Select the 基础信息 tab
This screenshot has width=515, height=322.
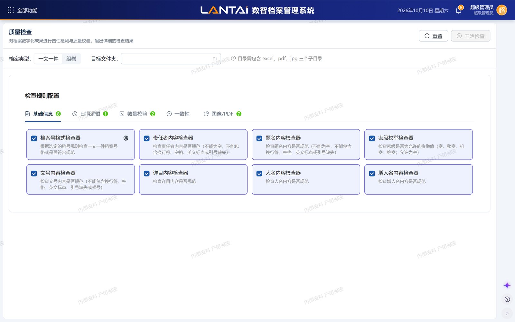(43, 114)
